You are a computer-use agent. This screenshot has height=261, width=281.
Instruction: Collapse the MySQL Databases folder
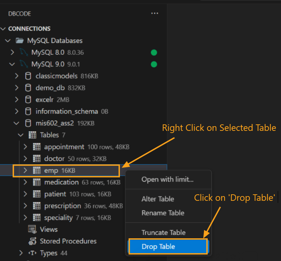[8, 41]
